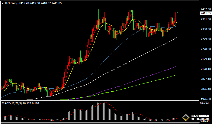Click the 2228.90 price axis label

click(x=205, y=49)
